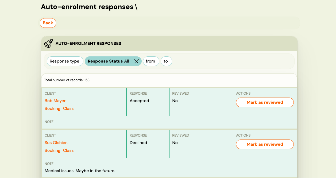The image size is (336, 178).
Task: Mark Sus Olshien's declined response as reviewed
Action: pos(265,144)
